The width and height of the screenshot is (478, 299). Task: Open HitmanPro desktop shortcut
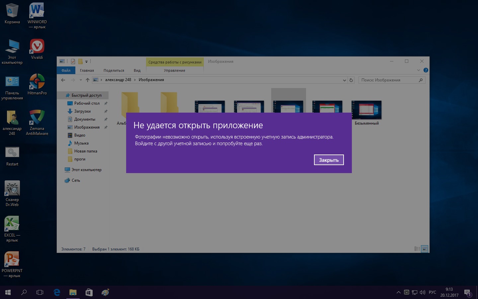coord(37,82)
